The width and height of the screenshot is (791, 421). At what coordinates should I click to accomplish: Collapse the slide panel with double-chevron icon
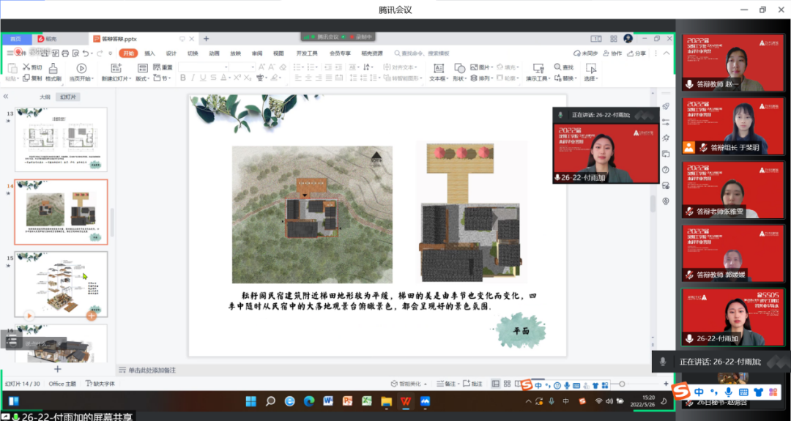pos(6,97)
